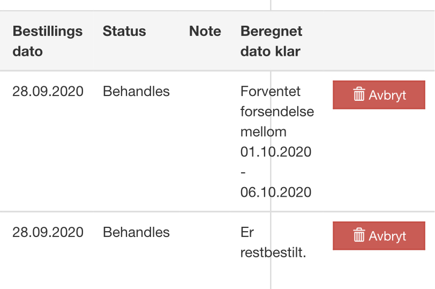Click the 06.10.2020 shipping end date
The width and height of the screenshot is (435, 289).
[276, 192]
